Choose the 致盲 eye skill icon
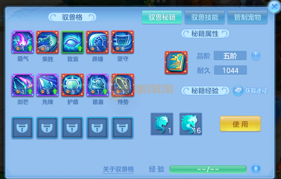Screen dimensions: 281x179 tap(73, 42)
